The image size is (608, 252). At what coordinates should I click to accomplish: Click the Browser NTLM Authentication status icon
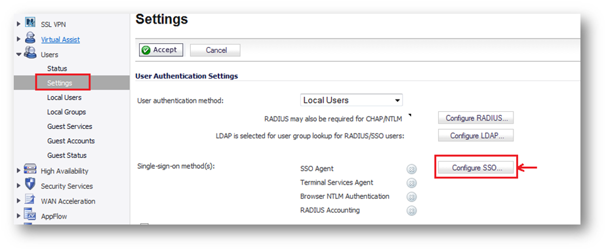click(412, 197)
